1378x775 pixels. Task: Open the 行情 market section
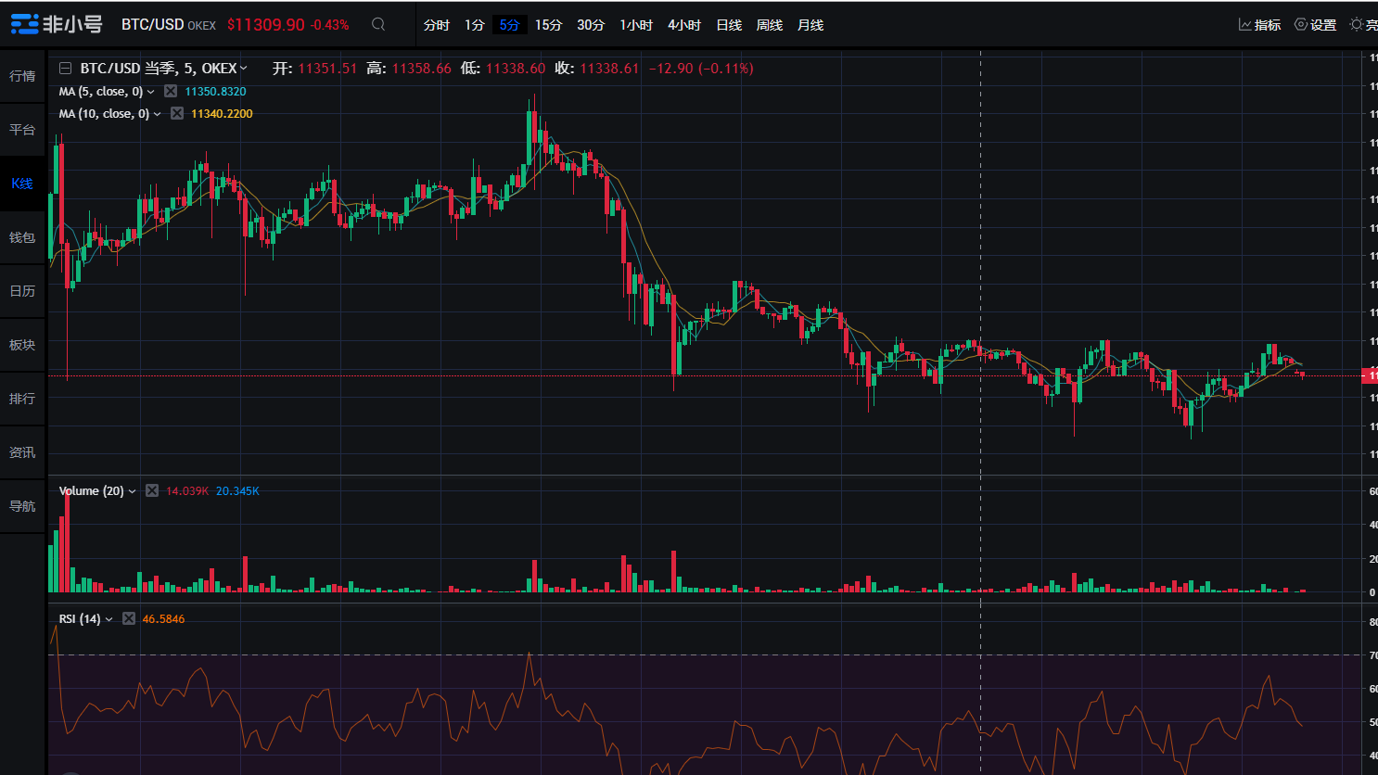coord(22,76)
